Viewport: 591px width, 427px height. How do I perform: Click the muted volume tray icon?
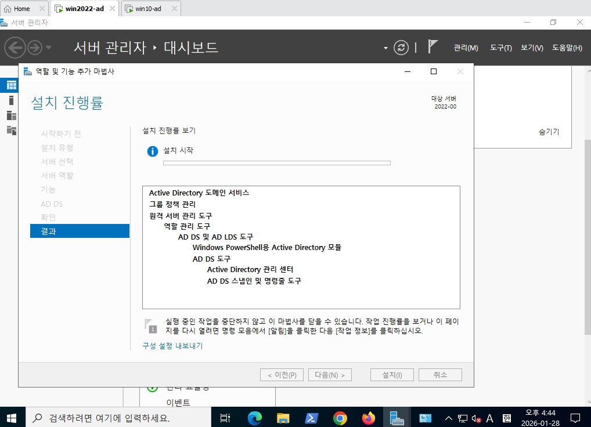pyautogui.click(x=477, y=418)
